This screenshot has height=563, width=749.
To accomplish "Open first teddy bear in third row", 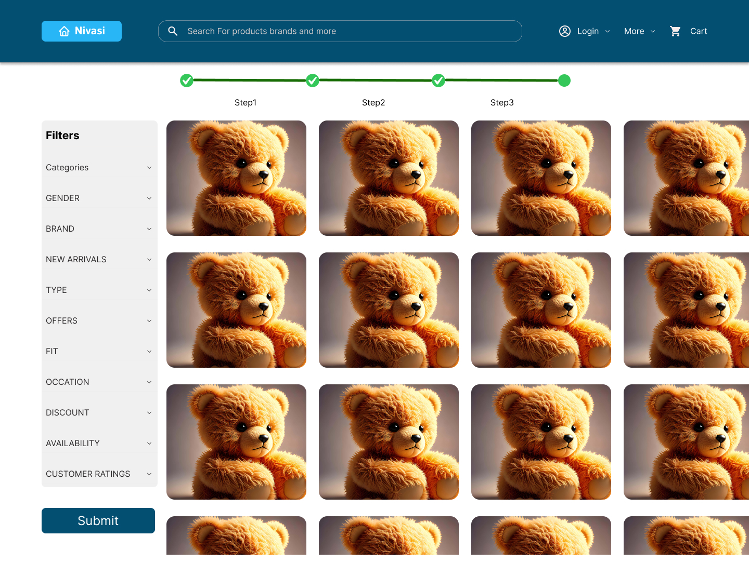I will [x=236, y=442].
